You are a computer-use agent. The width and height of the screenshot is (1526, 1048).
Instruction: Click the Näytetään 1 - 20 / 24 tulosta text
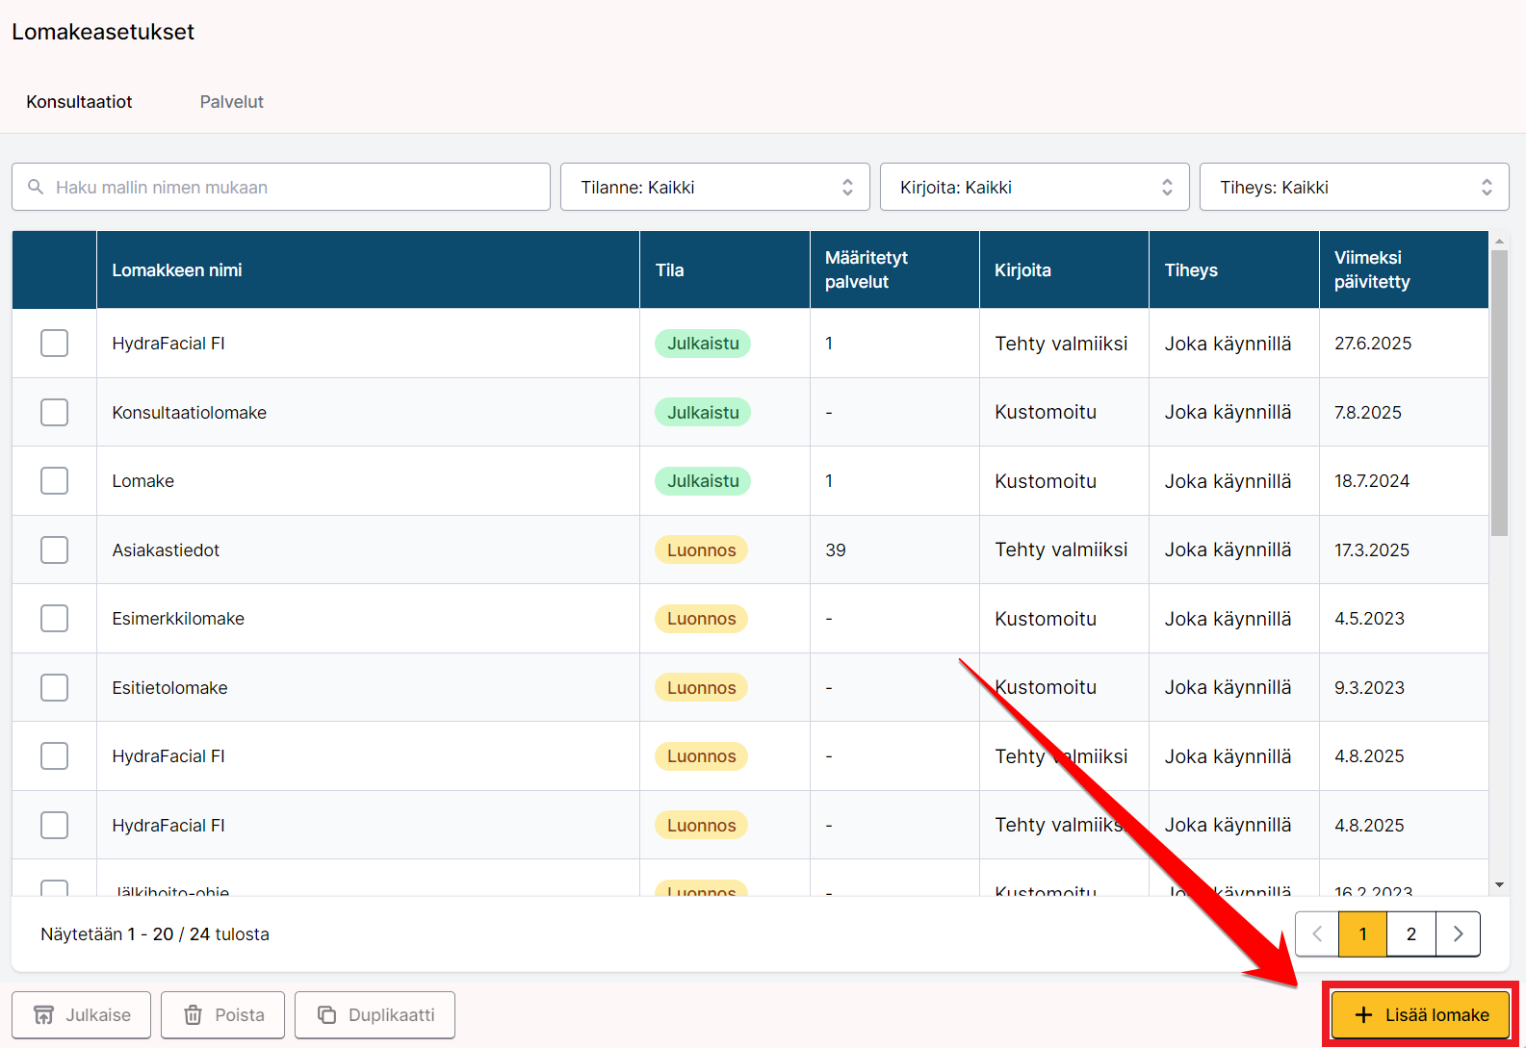point(155,934)
